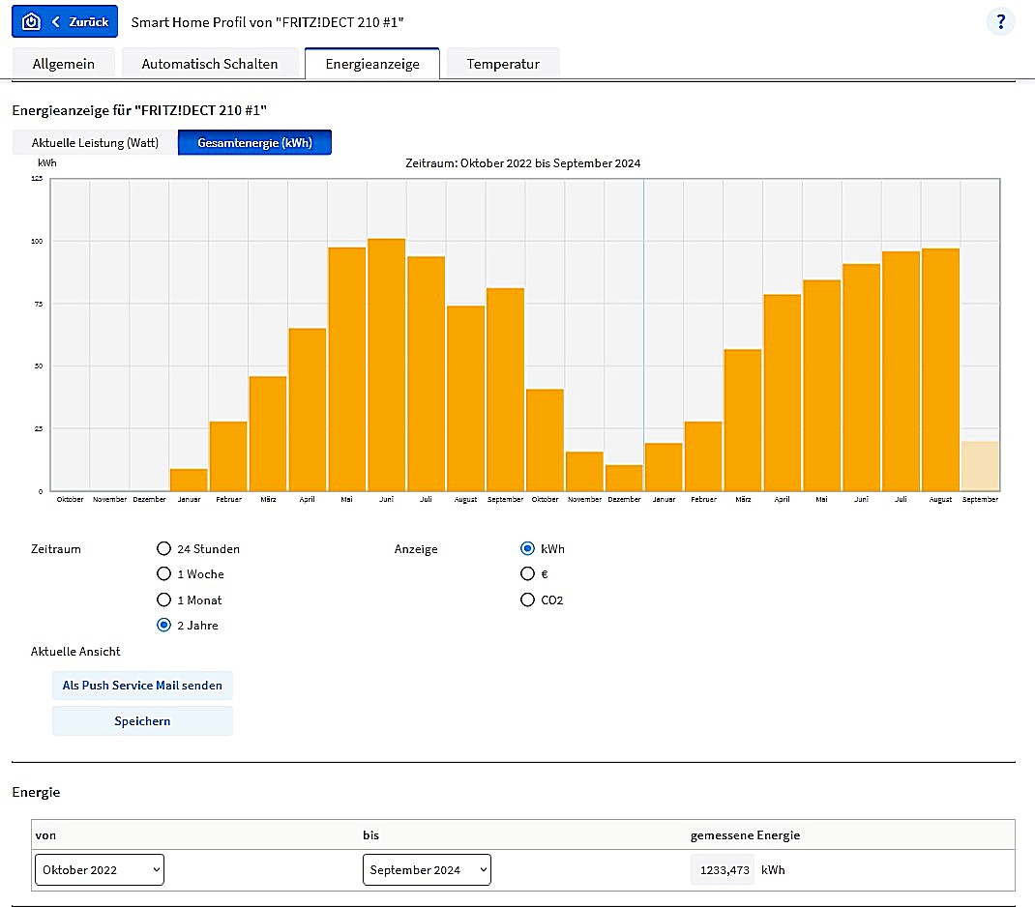The image size is (1035, 907).
Task: Pick the 1 Monat time range
Action: [x=163, y=600]
